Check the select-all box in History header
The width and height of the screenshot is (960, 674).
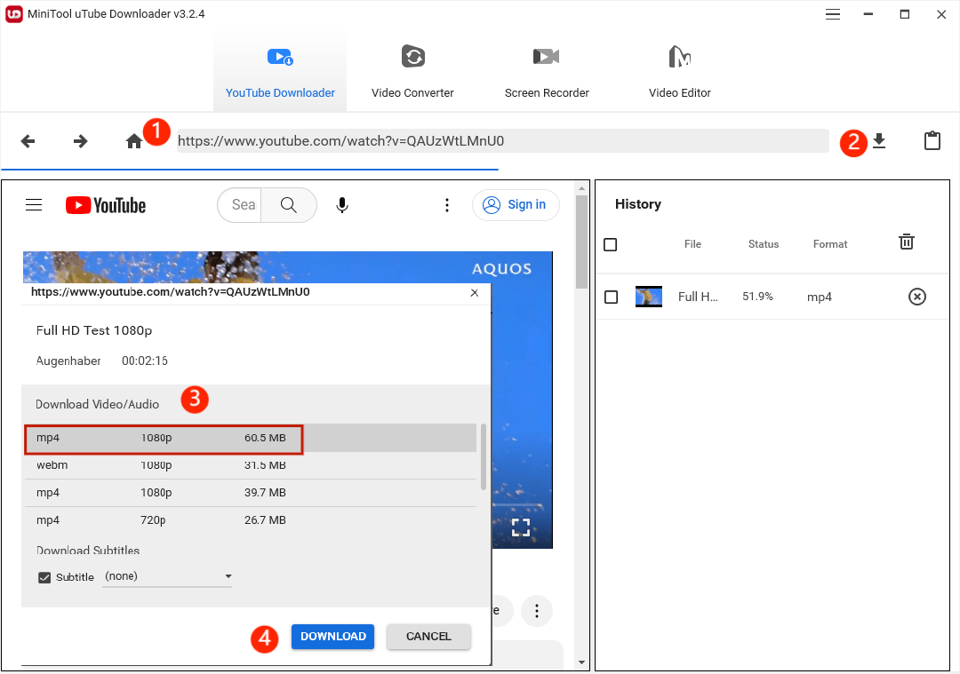tap(610, 244)
